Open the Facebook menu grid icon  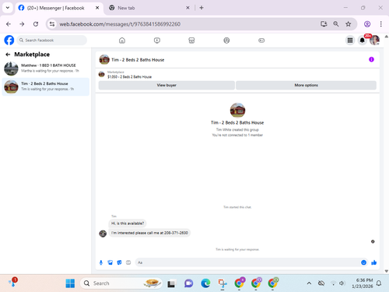pos(350,40)
